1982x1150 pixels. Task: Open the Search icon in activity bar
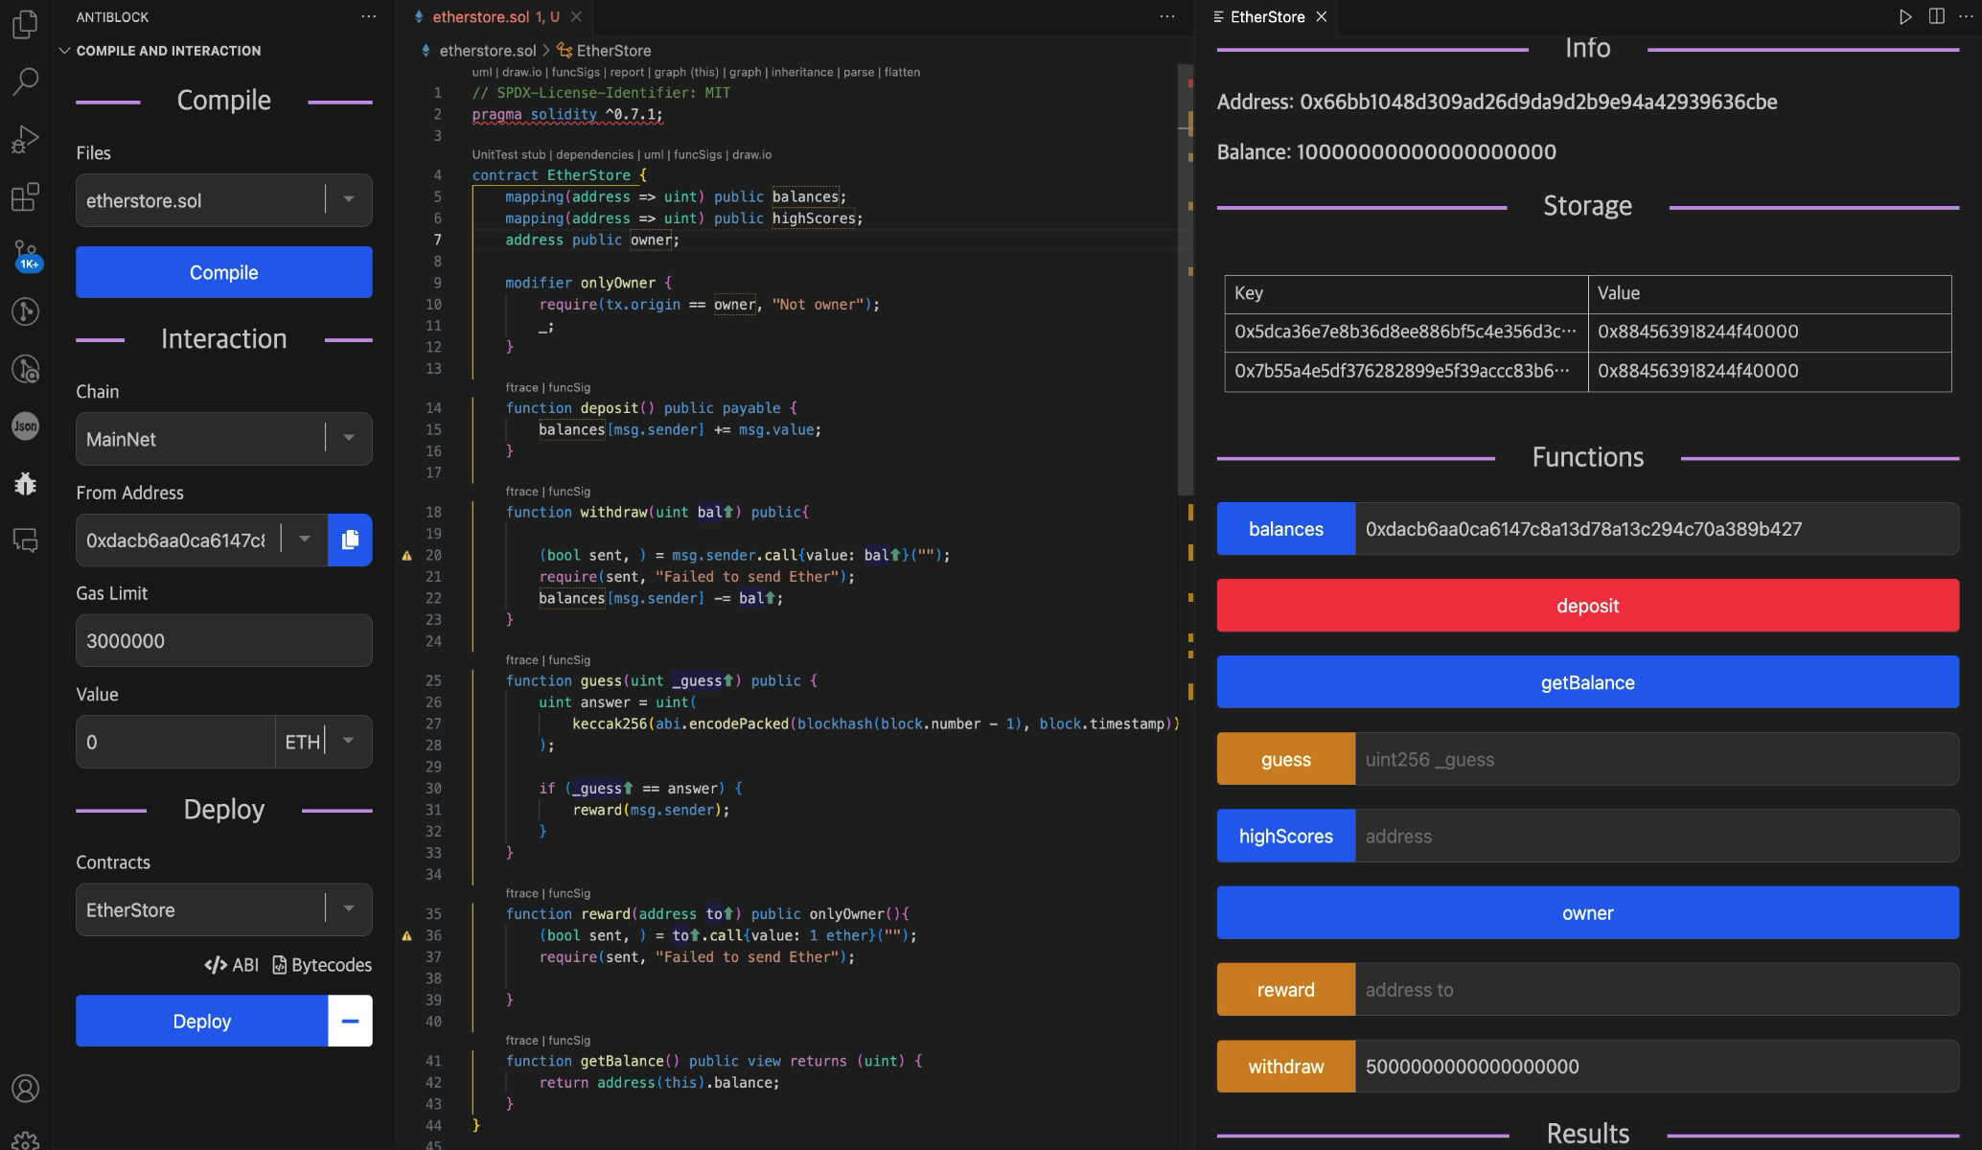(25, 81)
